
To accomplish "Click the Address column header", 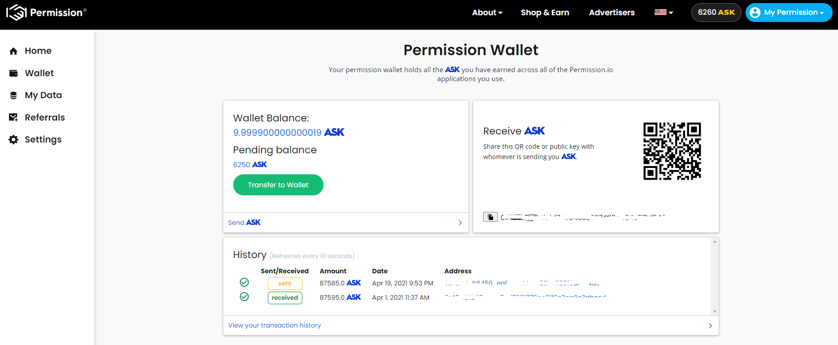I will (x=458, y=271).
